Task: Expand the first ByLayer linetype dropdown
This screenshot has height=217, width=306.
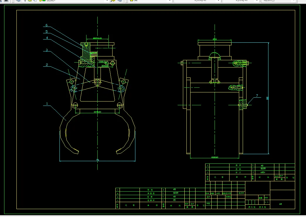Action: pyautogui.click(x=218, y=1)
